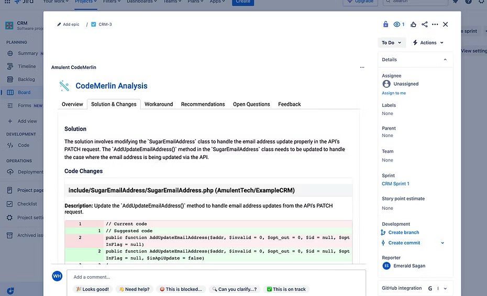
Task: Open the Open Questions tab
Action: coord(251,104)
